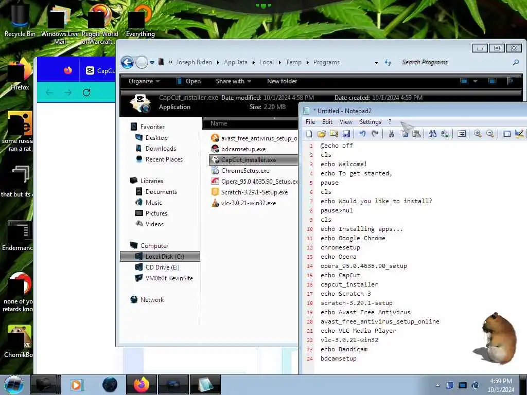Click the Select scheme icon in Notepad2
Image resolution: width=527 pixels, height=395 pixels.
pos(506,134)
